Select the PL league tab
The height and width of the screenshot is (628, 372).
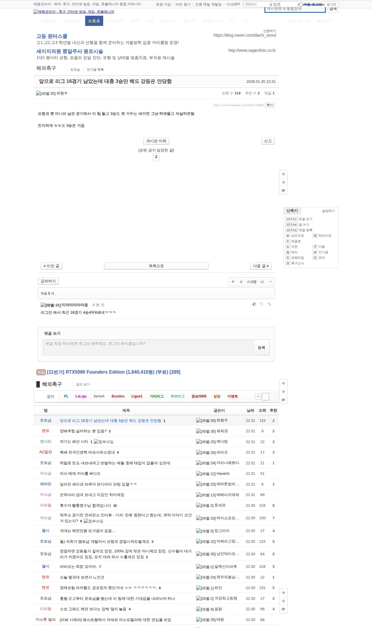pos(66,396)
